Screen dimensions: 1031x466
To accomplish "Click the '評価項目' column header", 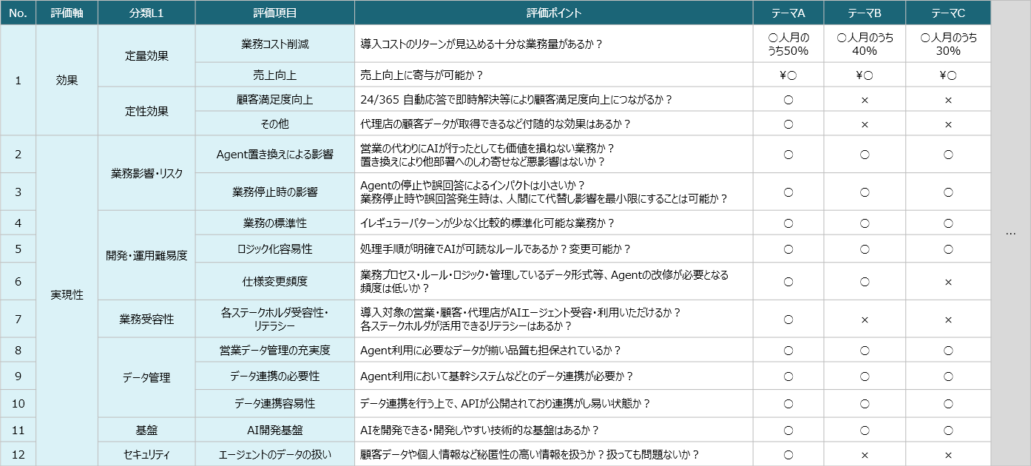I will [275, 13].
